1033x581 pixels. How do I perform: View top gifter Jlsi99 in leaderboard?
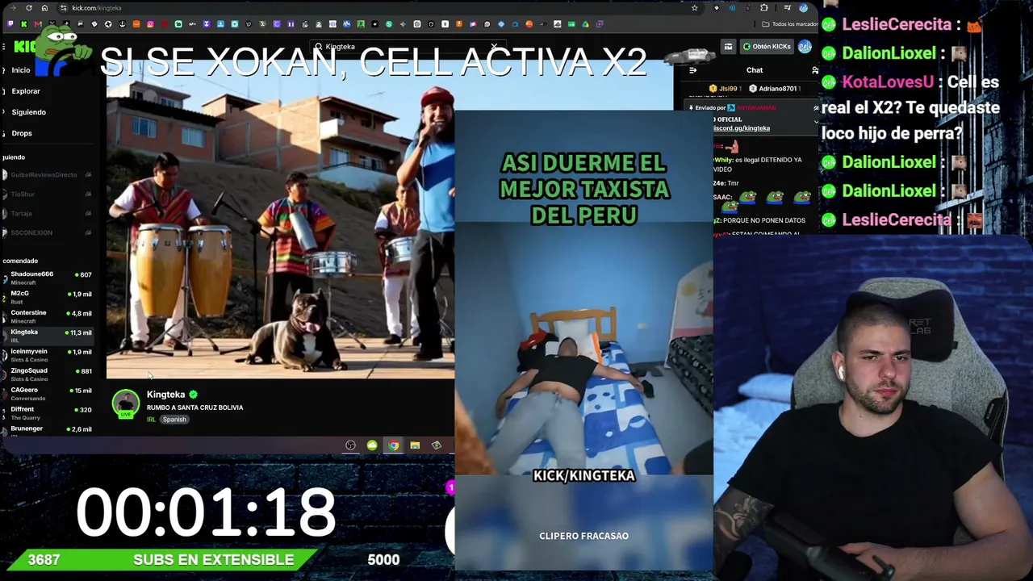click(724, 89)
